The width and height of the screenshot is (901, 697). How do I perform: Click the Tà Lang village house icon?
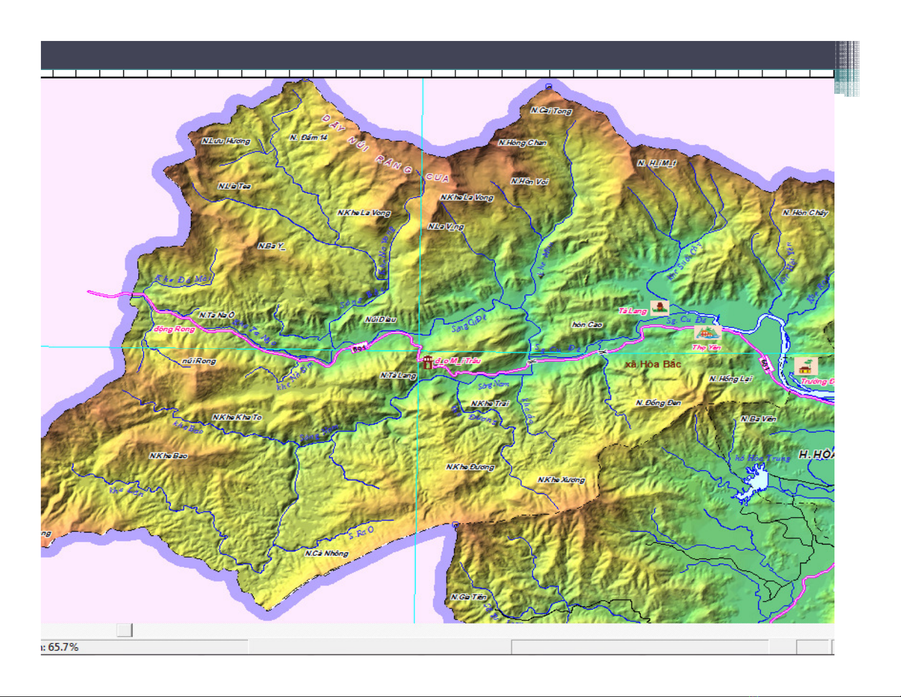click(659, 308)
